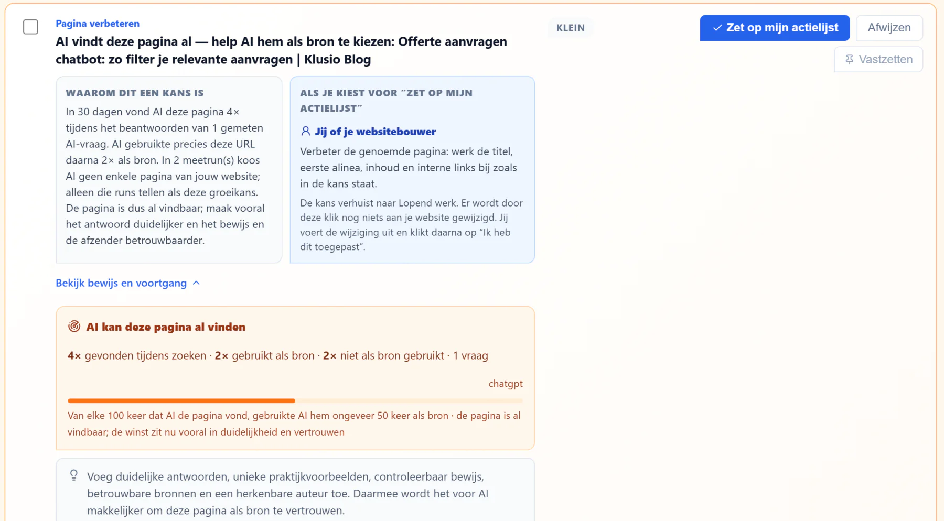The height and width of the screenshot is (521, 944).
Task: Click the orange chatgpt progress bar
Action: (295, 400)
